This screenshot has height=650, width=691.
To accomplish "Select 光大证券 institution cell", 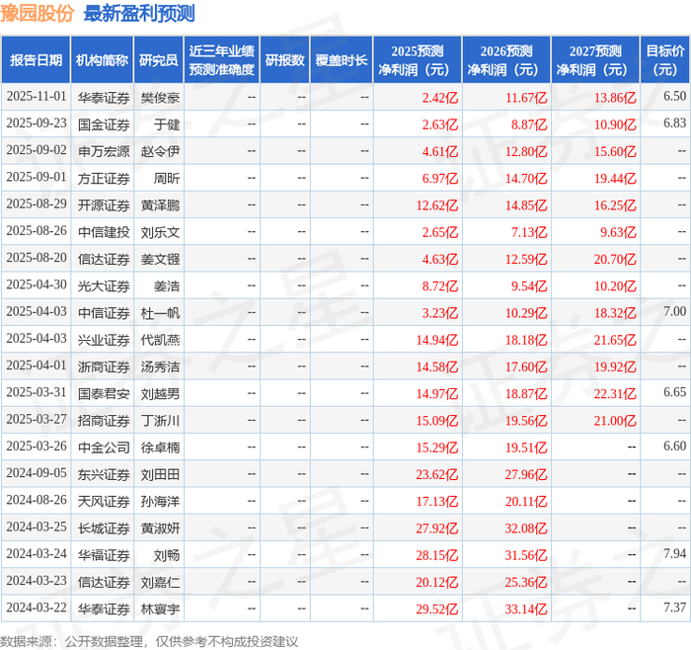I will (104, 285).
